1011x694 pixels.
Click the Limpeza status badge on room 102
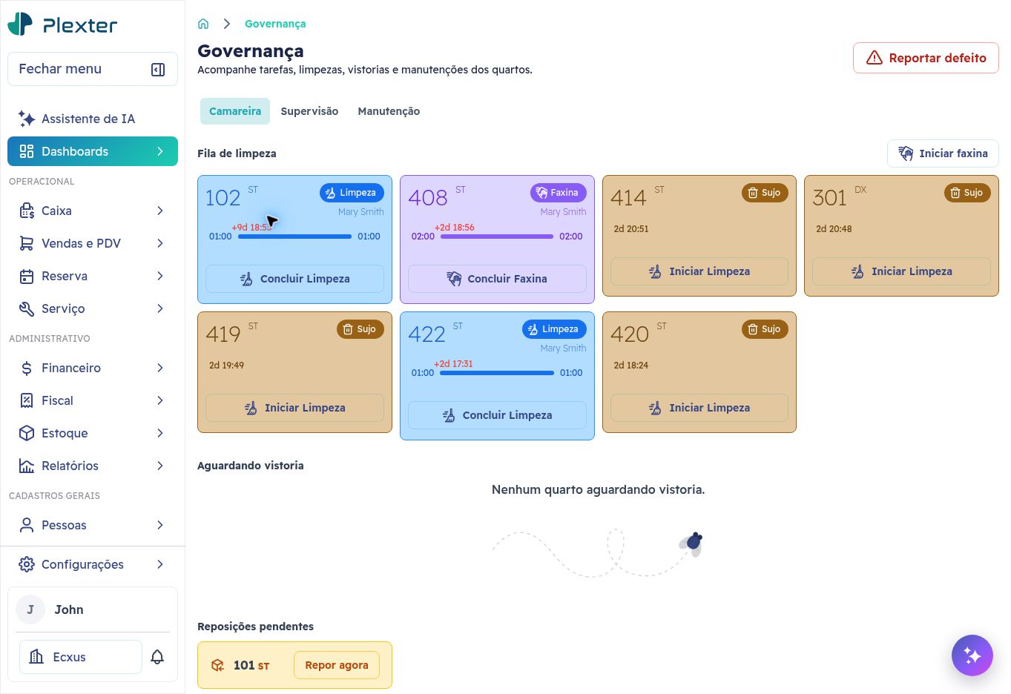[x=352, y=193]
